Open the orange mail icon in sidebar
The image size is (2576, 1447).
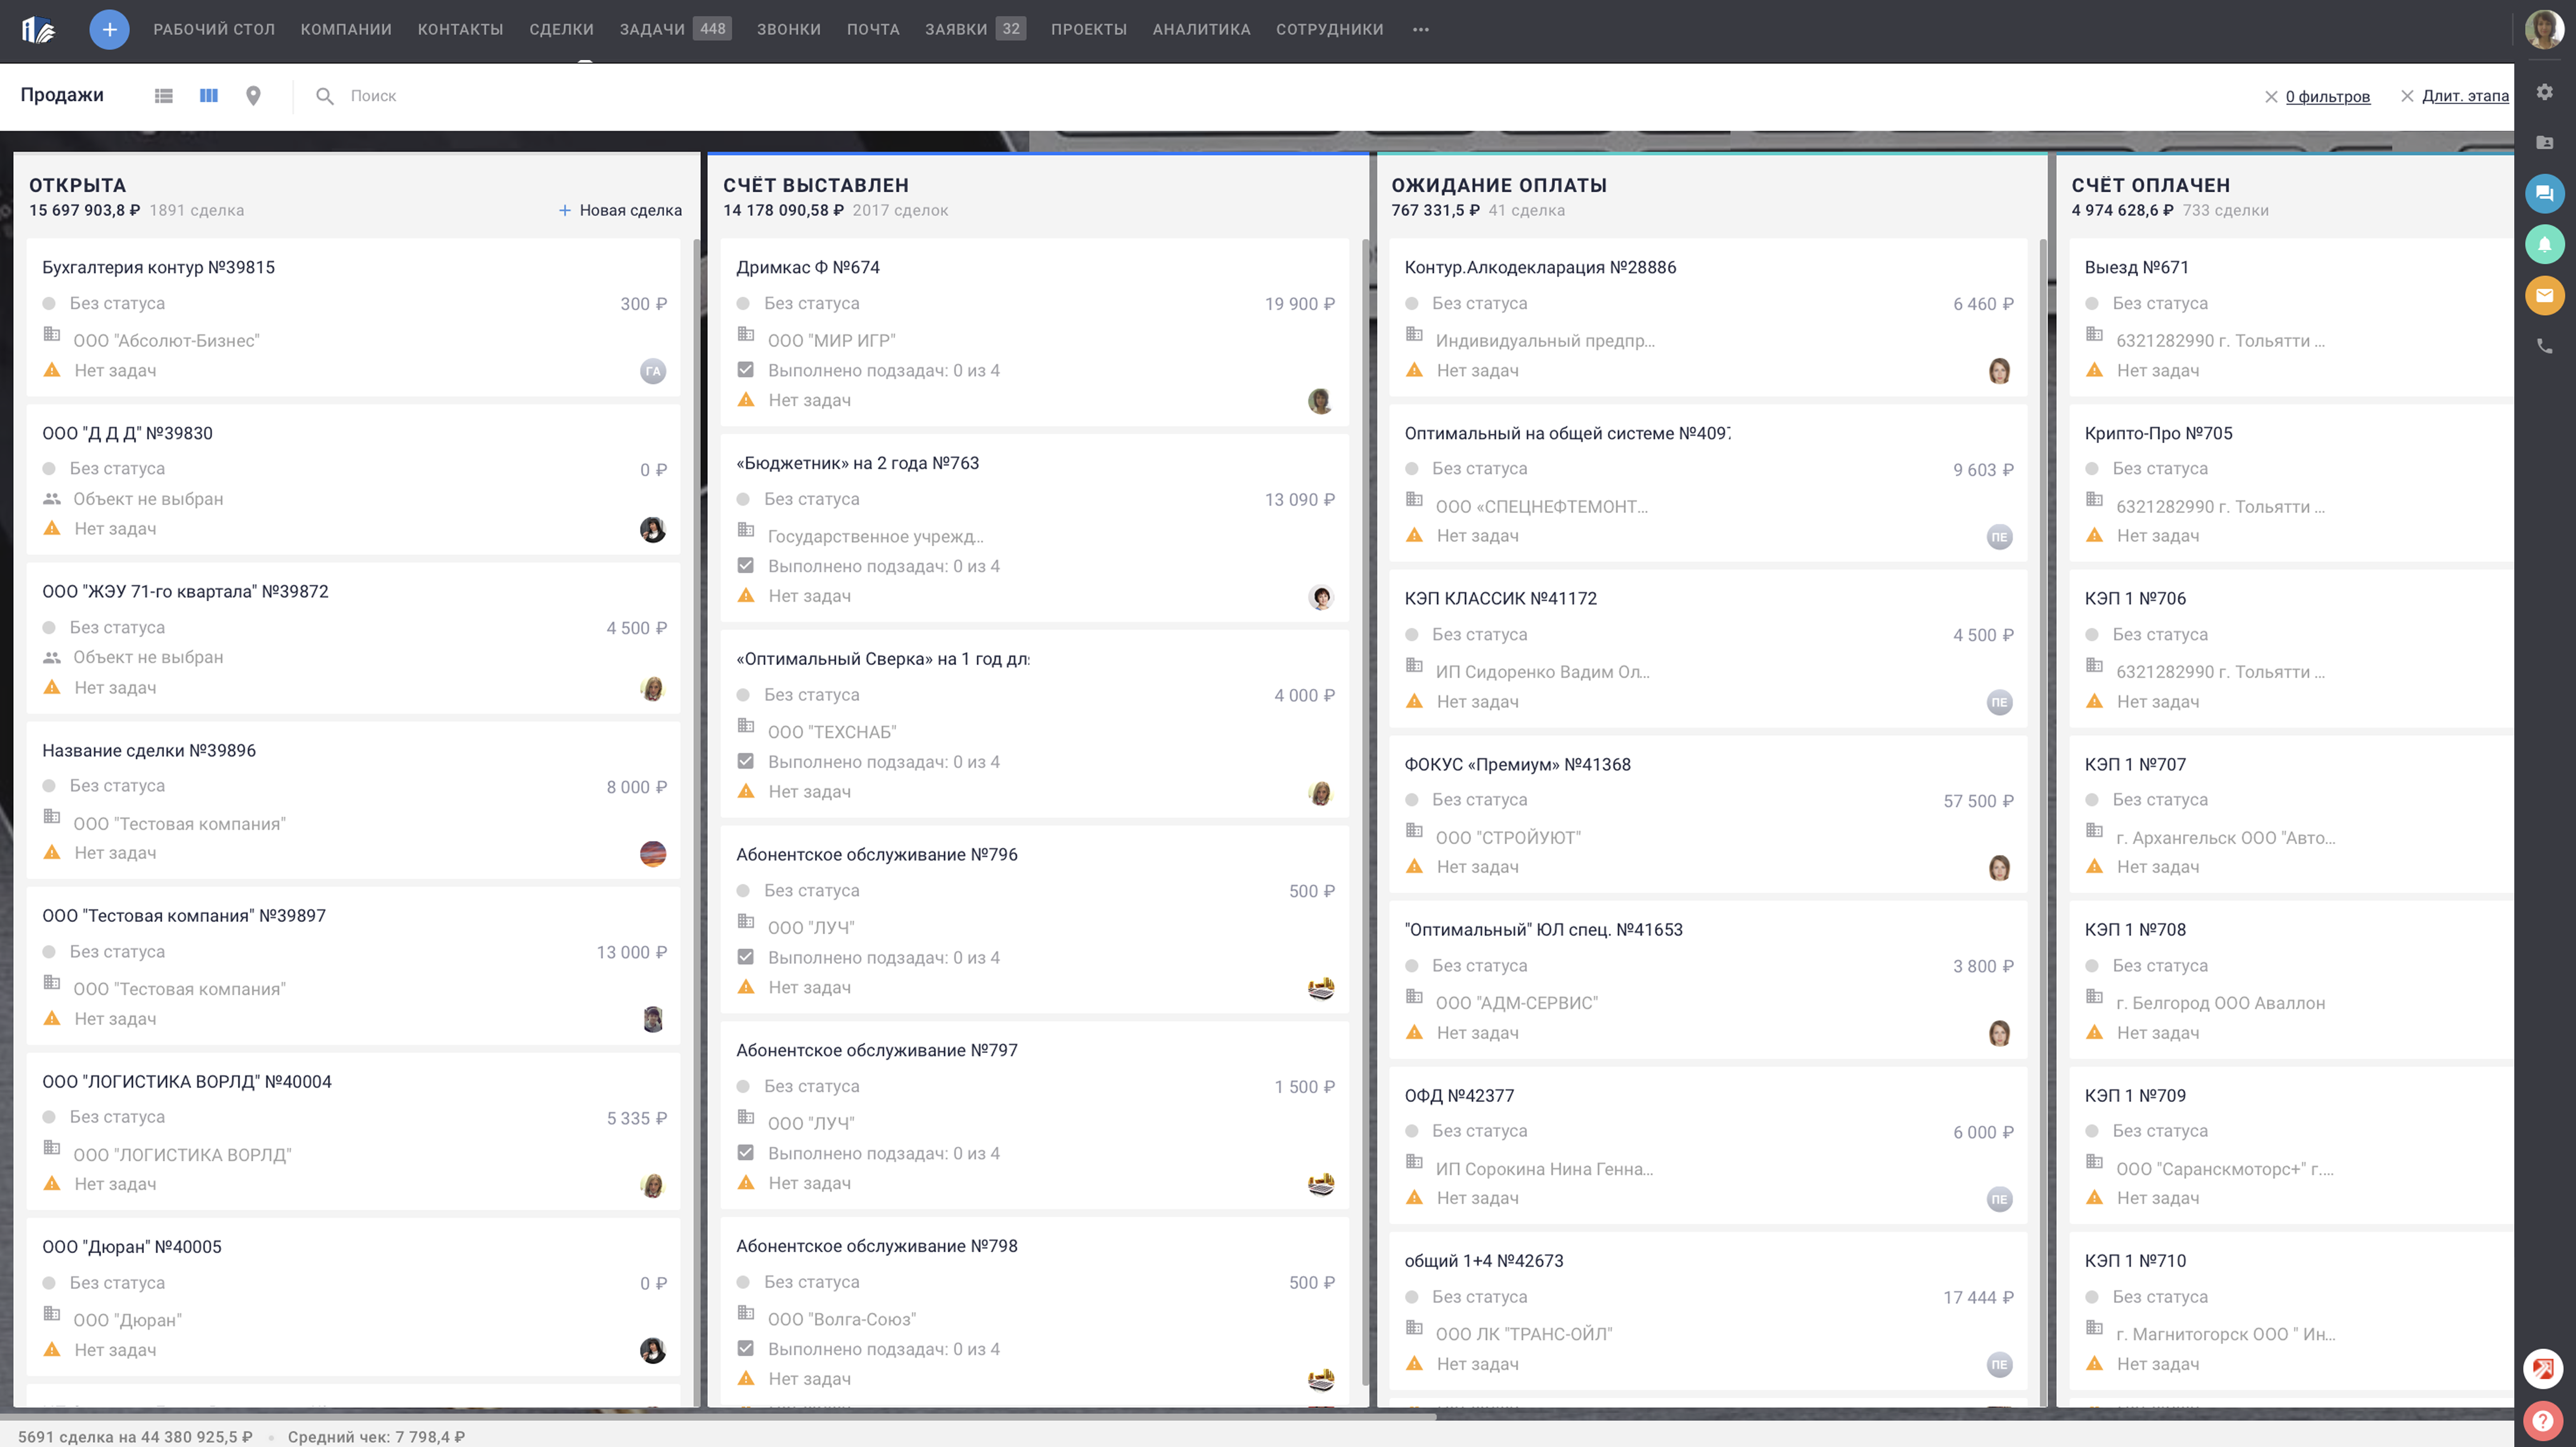pyautogui.click(x=2544, y=295)
